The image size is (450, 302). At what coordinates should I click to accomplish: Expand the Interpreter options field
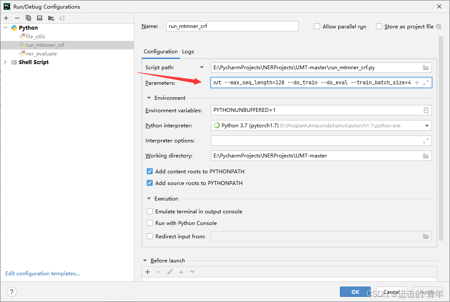coord(426,141)
